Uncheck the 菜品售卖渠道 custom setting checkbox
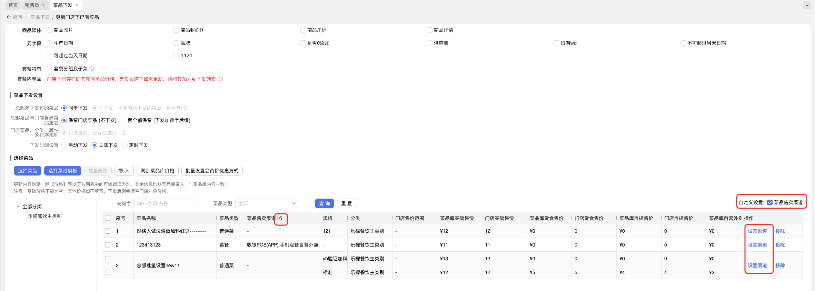 tap(770, 202)
